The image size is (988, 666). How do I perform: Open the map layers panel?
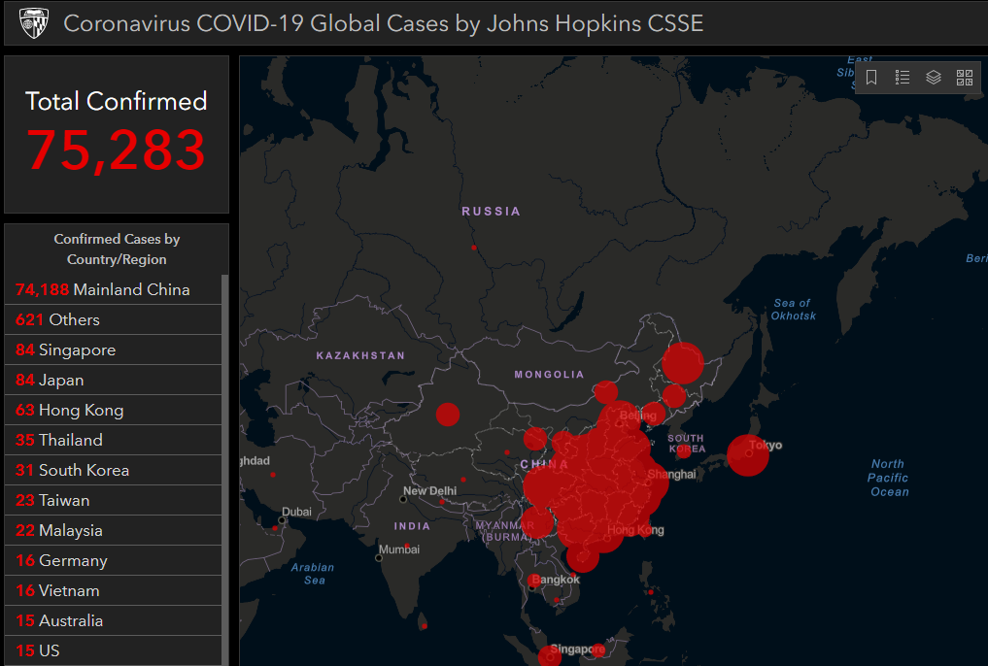tap(934, 78)
